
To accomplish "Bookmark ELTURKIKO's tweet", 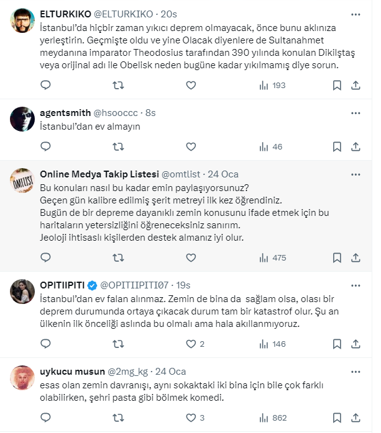I will click(x=336, y=85).
